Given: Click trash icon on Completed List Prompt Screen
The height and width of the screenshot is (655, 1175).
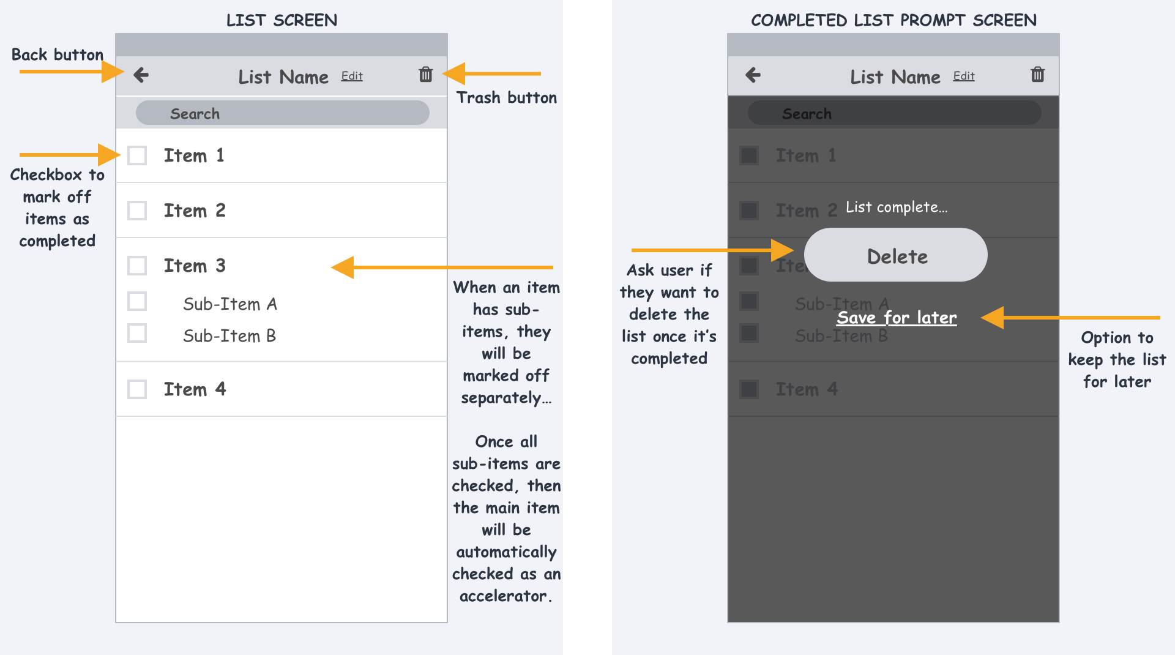Looking at the screenshot, I should 1037,75.
